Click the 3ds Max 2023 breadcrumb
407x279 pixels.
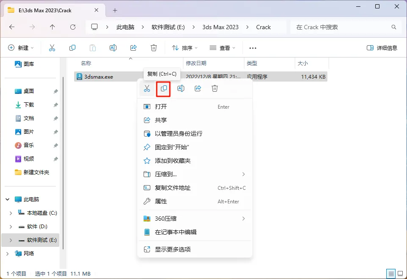[x=220, y=27]
